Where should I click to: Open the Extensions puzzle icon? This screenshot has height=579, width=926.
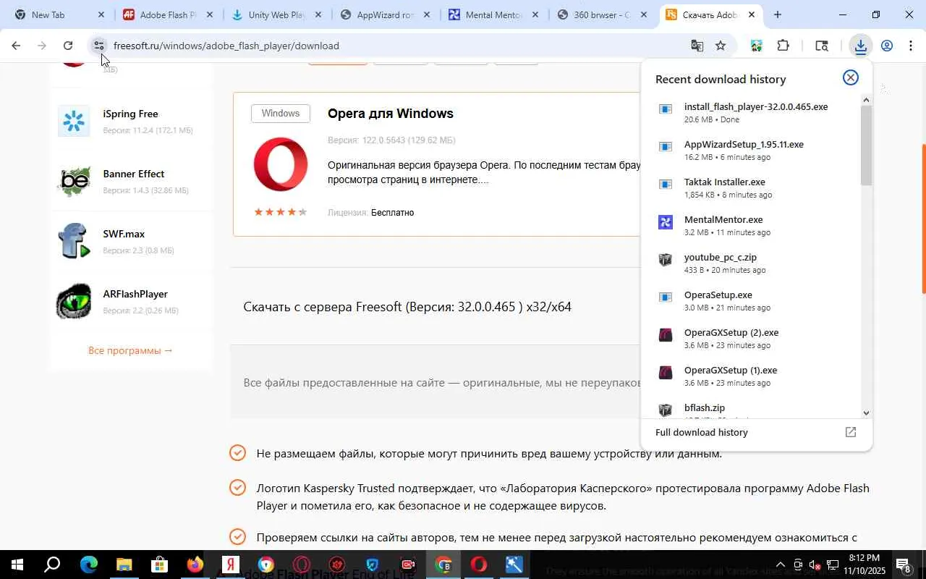point(783,46)
